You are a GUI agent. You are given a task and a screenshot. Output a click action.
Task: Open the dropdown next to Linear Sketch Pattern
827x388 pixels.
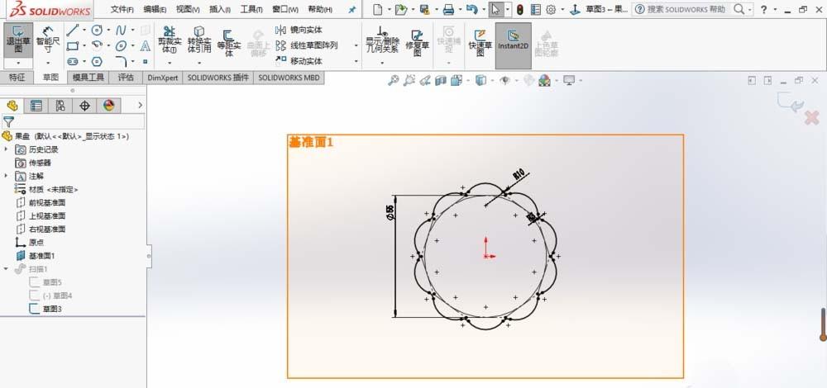point(356,45)
